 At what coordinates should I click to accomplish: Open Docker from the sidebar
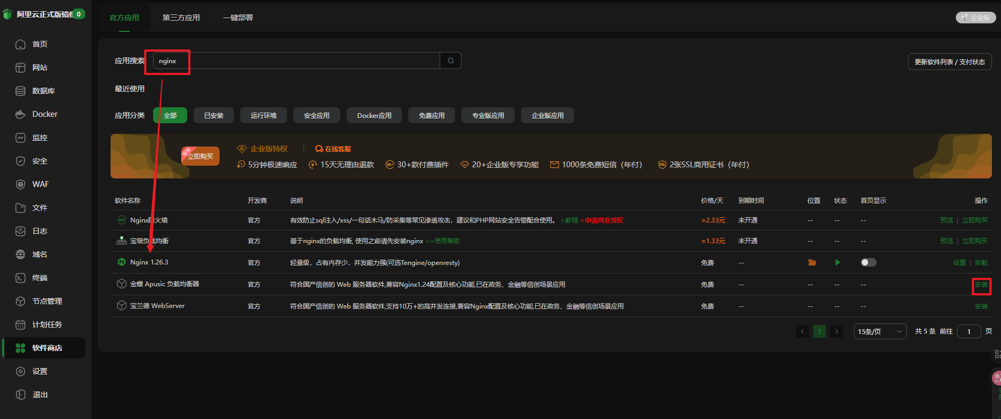pos(45,114)
